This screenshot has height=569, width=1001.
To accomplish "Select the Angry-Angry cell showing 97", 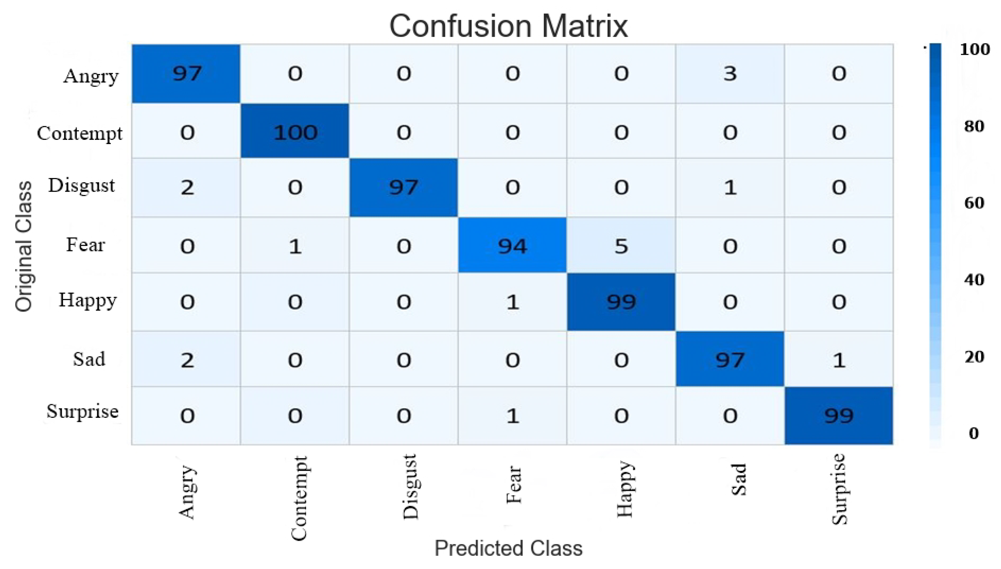I will [x=186, y=74].
